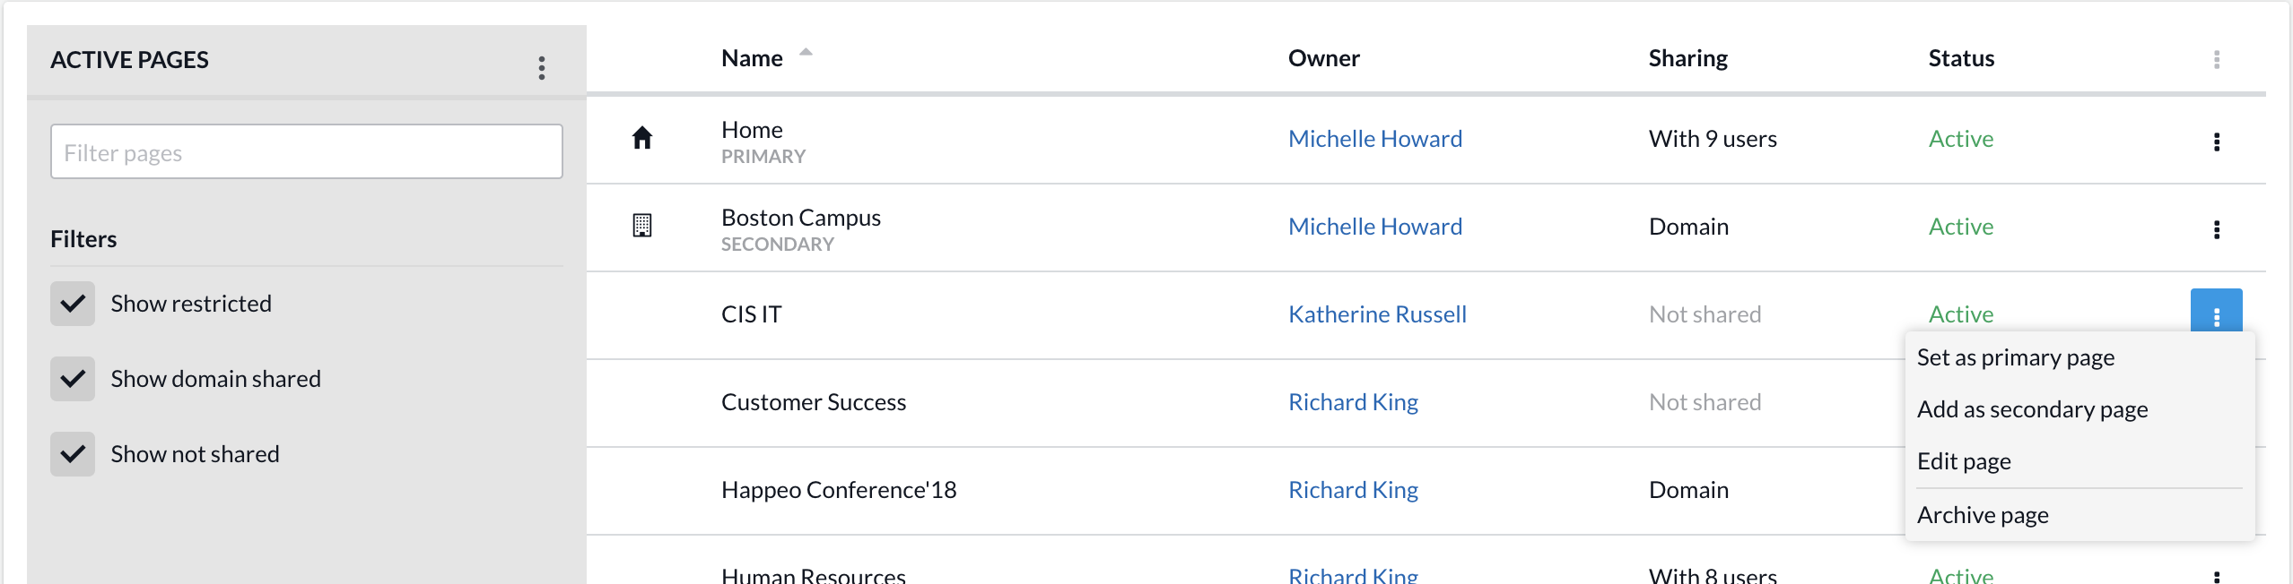This screenshot has height=584, width=2293.
Task: Close the three-dot menu on CIS IT row
Action: [x=2216, y=313]
